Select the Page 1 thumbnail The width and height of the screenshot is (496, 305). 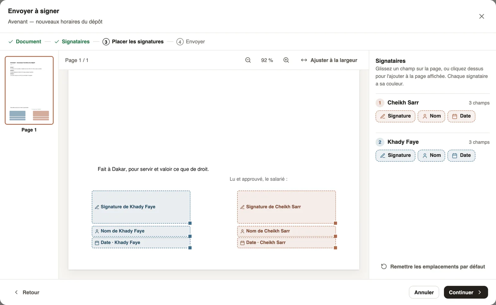coord(29,90)
